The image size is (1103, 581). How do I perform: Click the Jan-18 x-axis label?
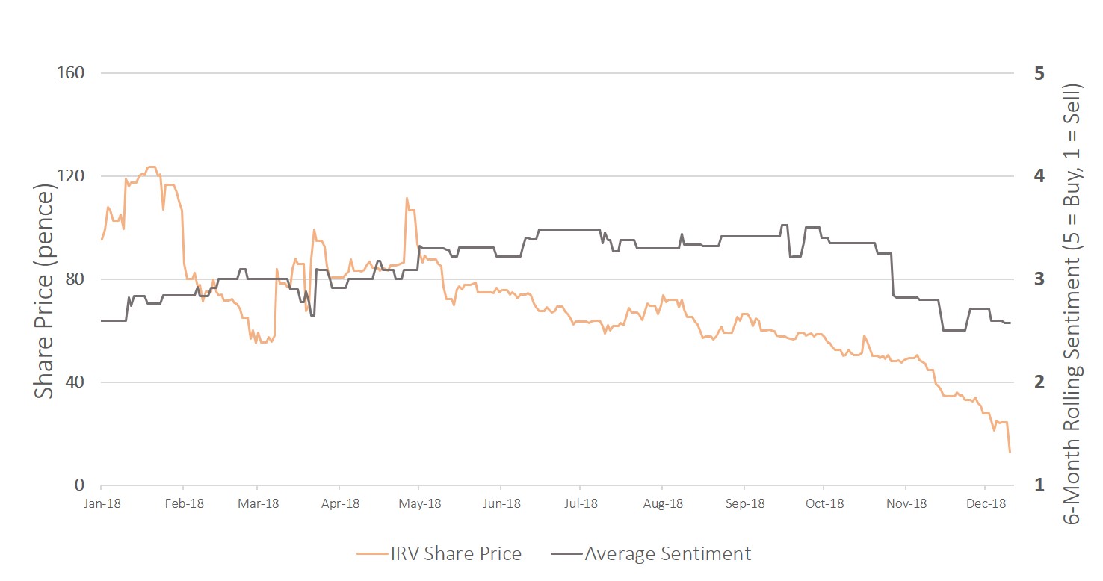(102, 503)
